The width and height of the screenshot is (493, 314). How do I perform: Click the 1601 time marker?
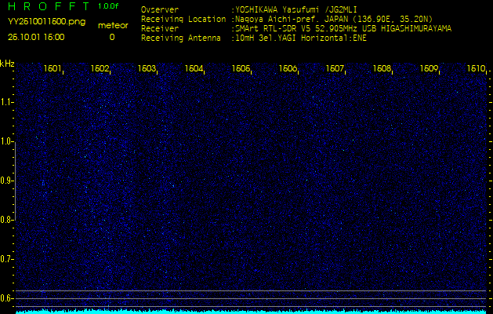(x=53, y=69)
